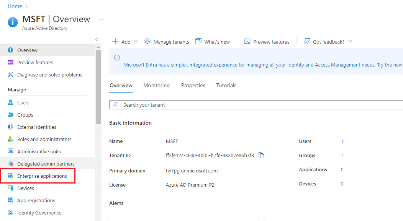Switch to the Monitoring tab
The width and height of the screenshot is (403, 221).
coord(156,85)
